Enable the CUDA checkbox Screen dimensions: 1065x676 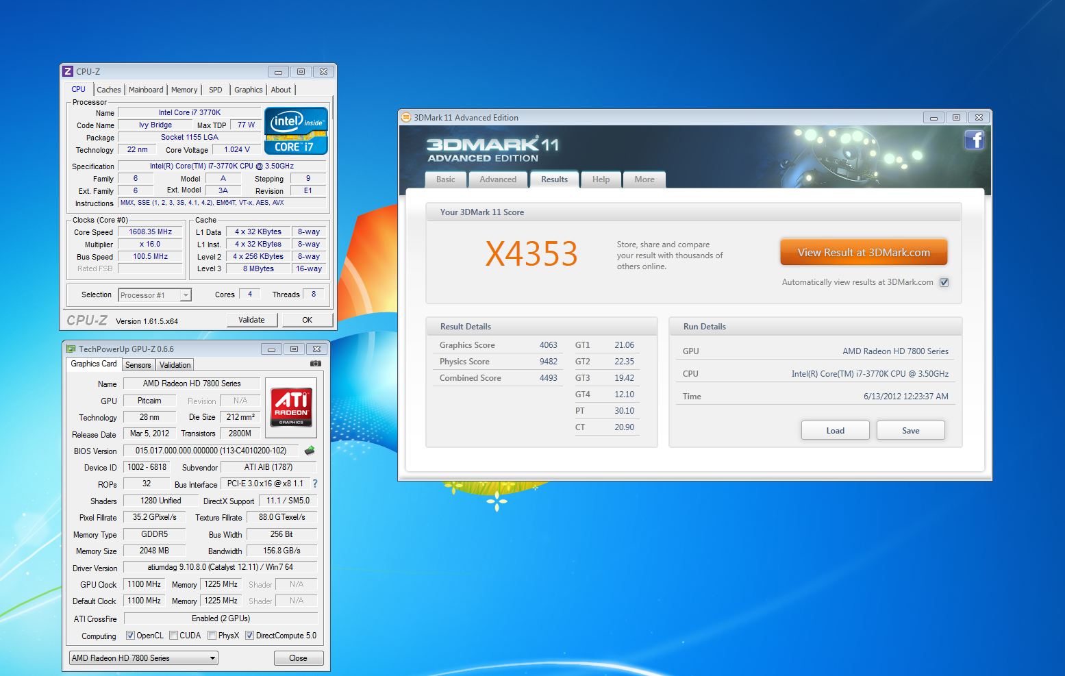click(x=174, y=636)
